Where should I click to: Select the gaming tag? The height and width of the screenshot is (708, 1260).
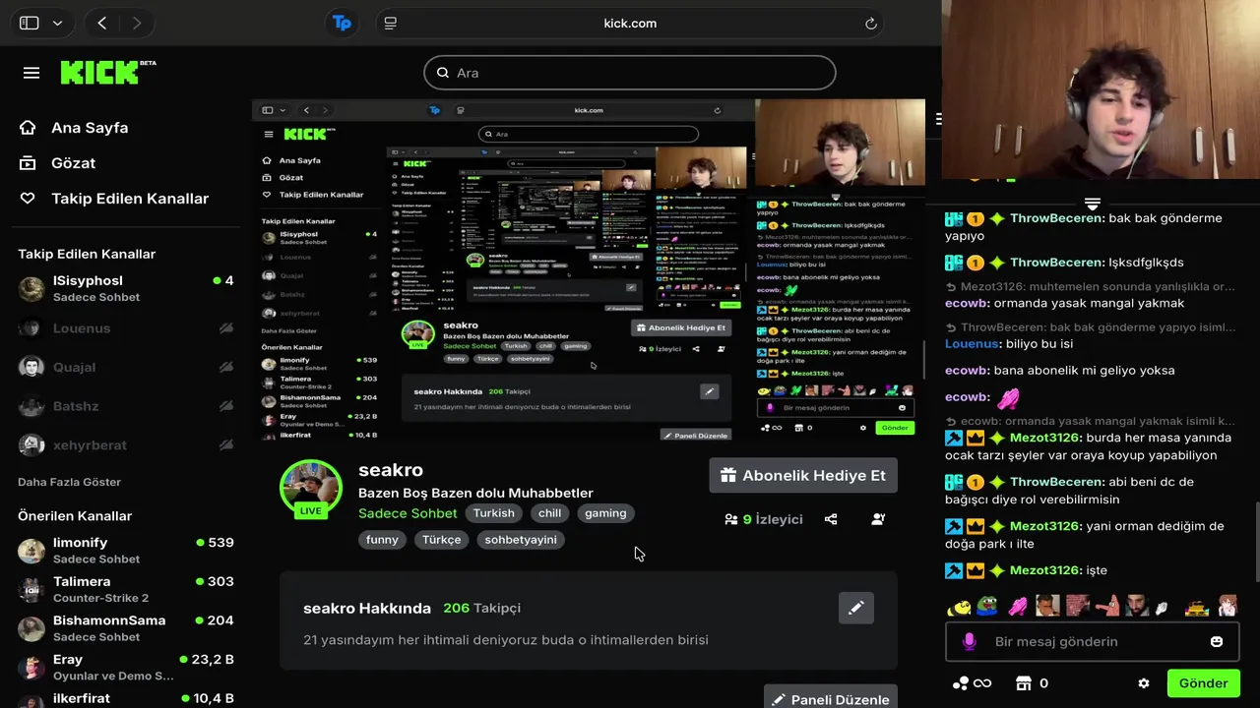point(605,513)
